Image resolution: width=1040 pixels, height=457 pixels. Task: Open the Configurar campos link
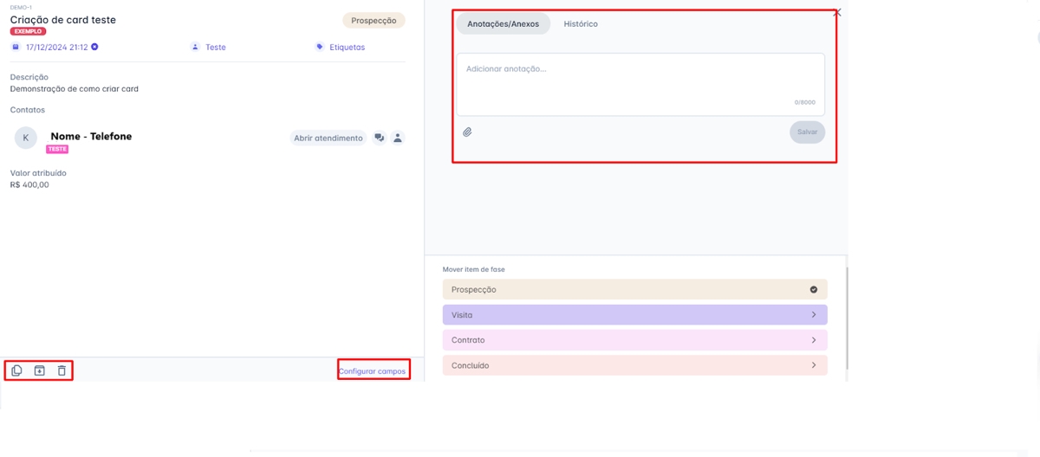click(372, 371)
